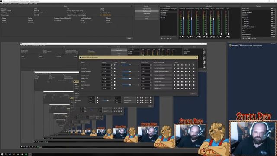Image resolution: width=277 pixels, height=156 pixels.
Task: Click the Balance slider for Desktop Audio row
Action: tap(130, 75)
